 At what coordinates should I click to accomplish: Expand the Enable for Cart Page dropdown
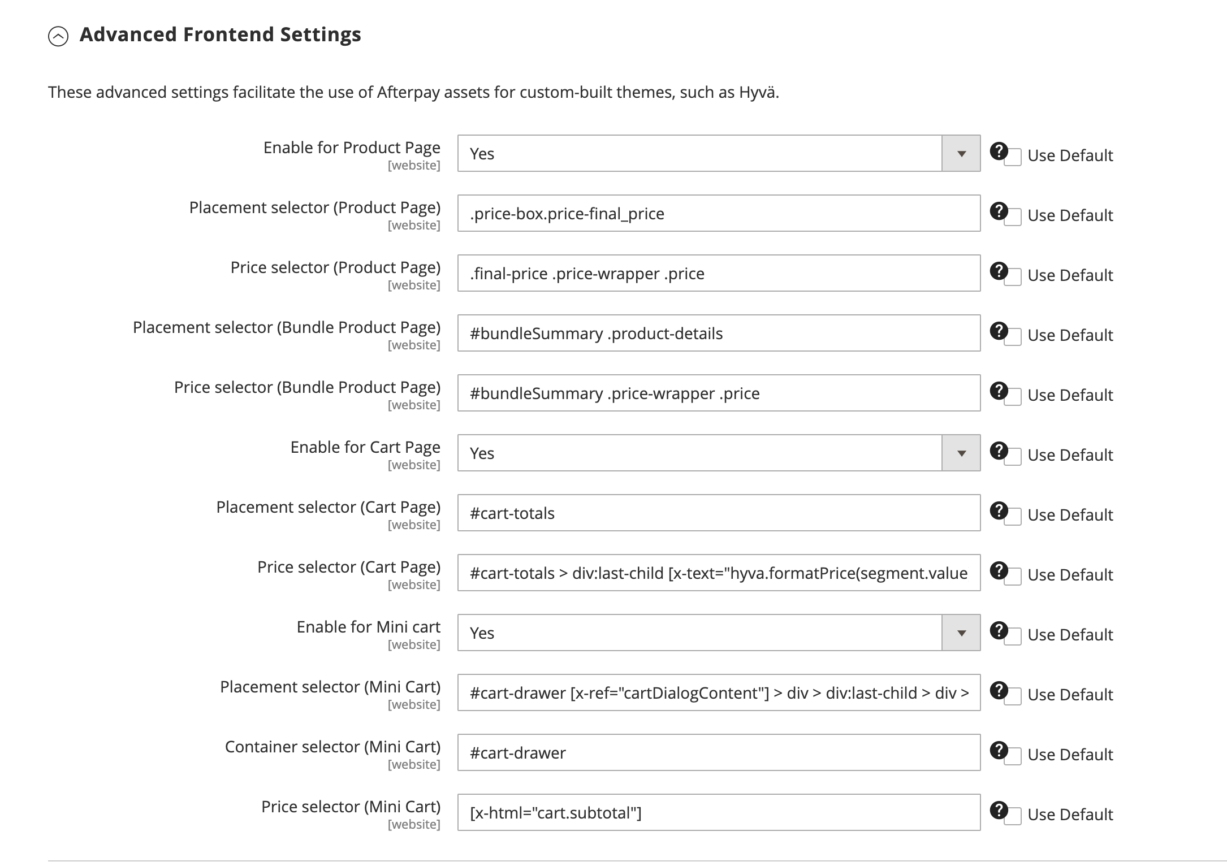pos(960,452)
